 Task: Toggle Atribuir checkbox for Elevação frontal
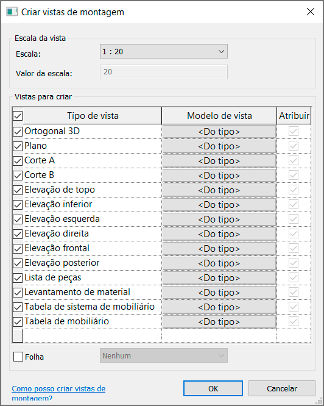coord(294,248)
